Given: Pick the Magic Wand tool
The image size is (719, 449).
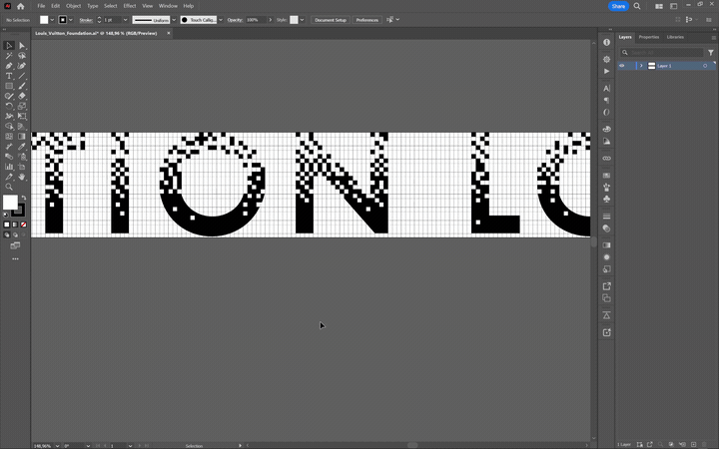Looking at the screenshot, I should 9,56.
